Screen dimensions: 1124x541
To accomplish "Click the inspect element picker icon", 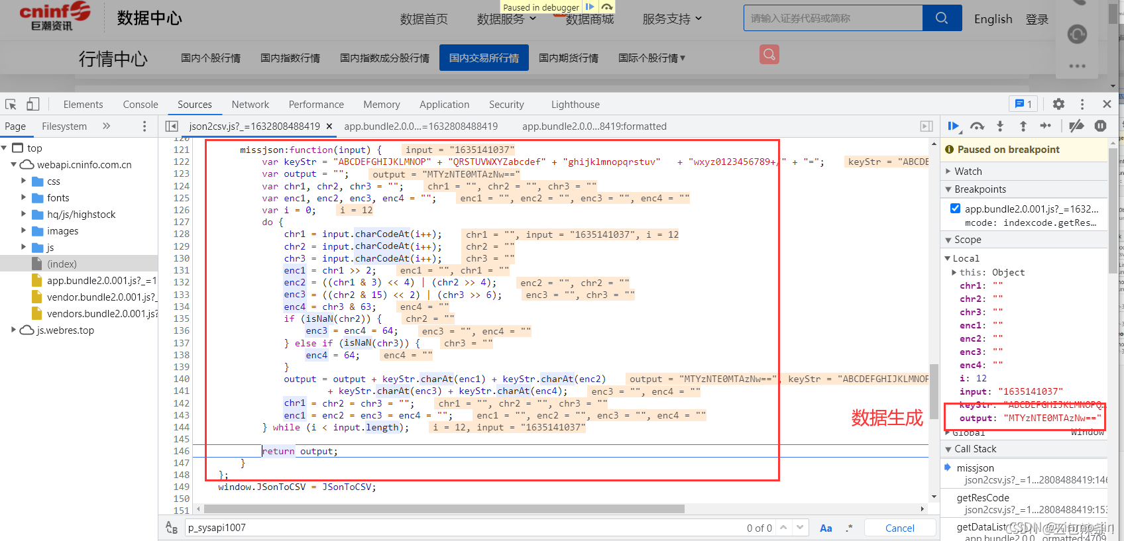I will tap(11, 104).
